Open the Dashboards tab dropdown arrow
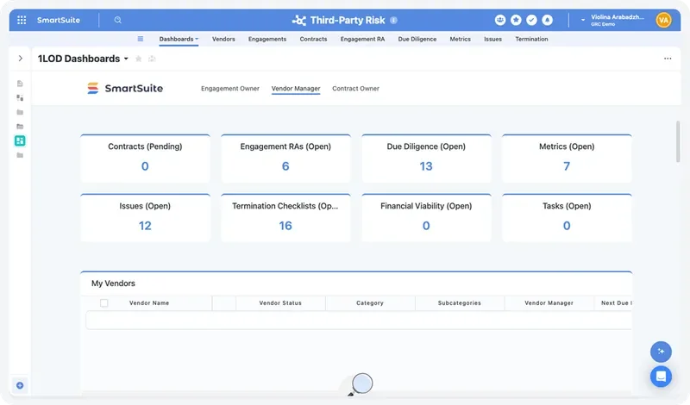690x405 pixels. (197, 39)
